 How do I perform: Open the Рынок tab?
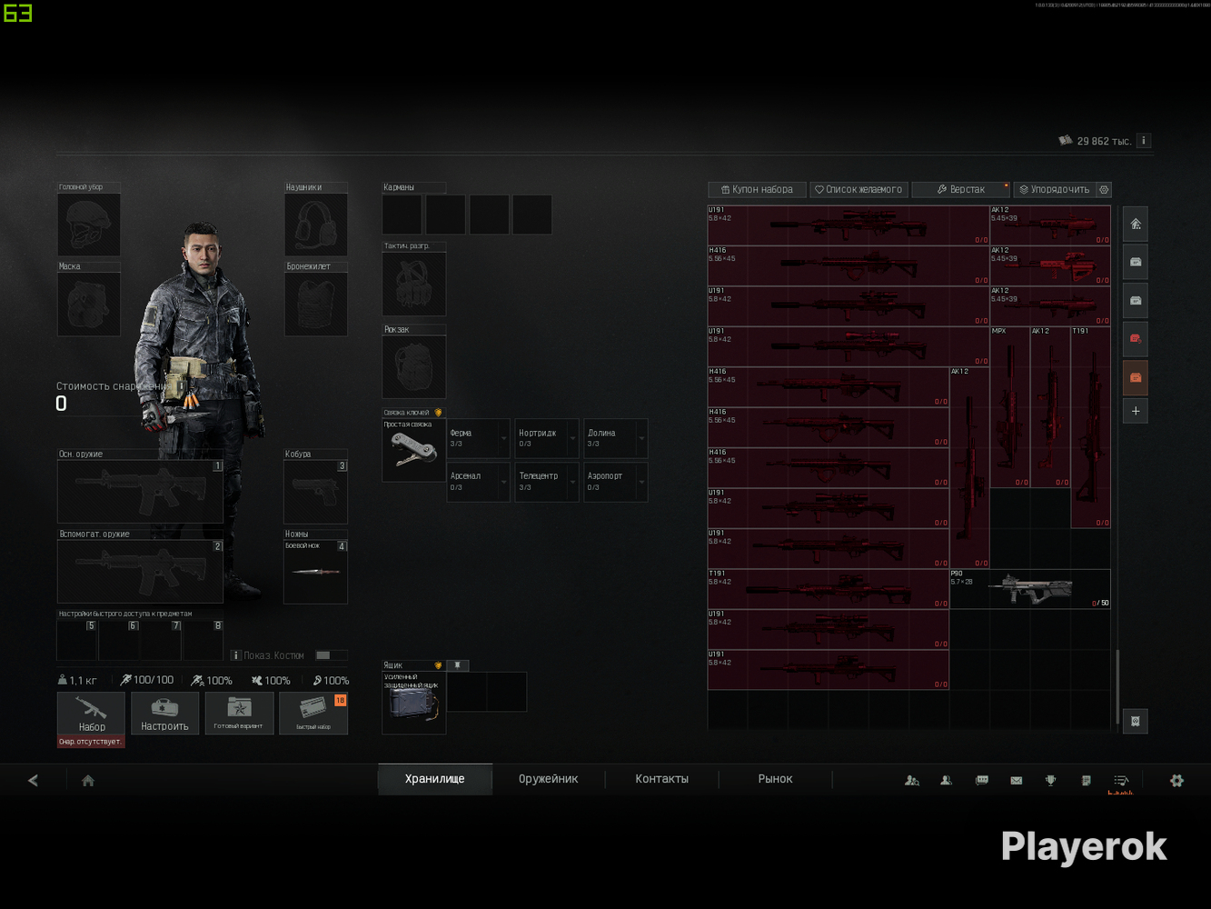[775, 779]
